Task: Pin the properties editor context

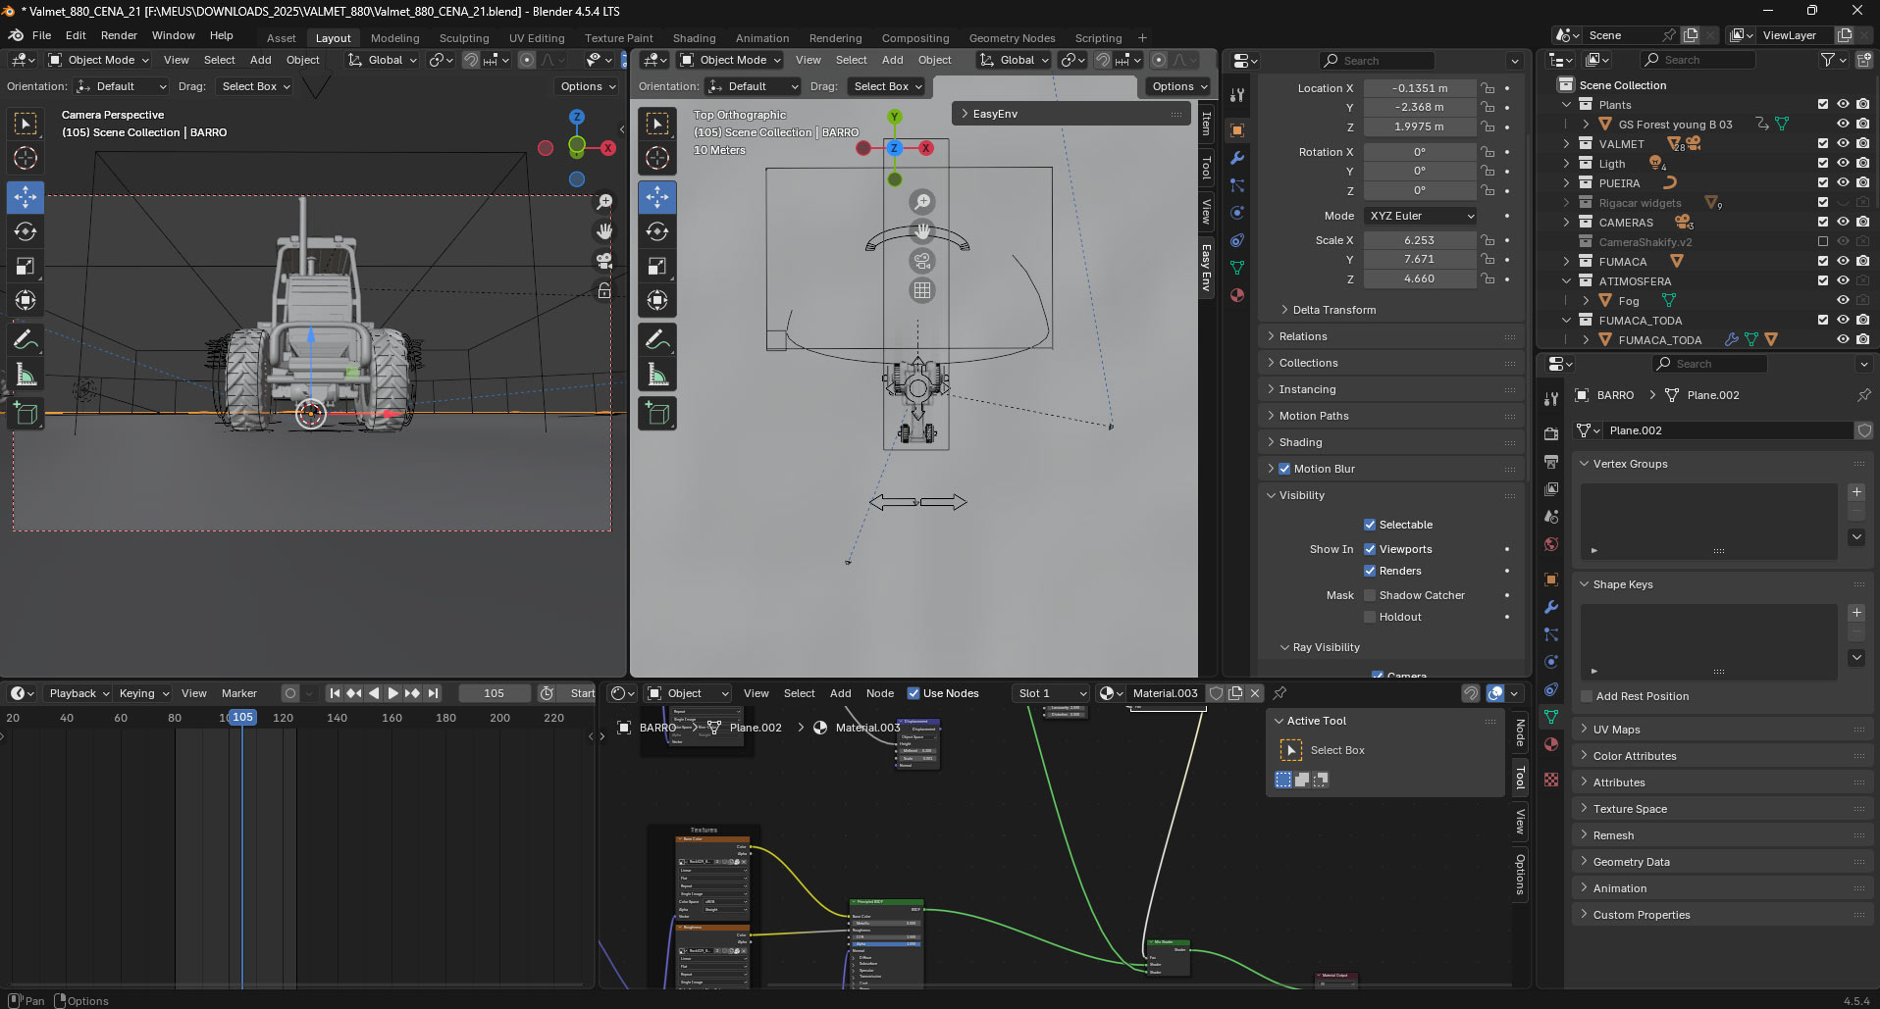Action: pyautogui.click(x=1863, y=395)
